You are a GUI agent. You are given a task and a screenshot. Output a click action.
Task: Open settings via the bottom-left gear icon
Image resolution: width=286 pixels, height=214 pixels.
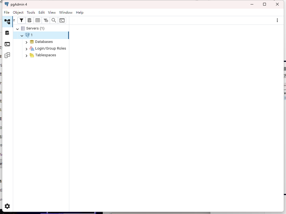click(7, 206)
